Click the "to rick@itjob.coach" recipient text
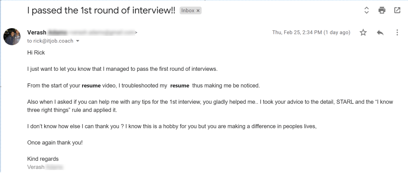This screenshot has height=173, width=408. tap(50, 41)
